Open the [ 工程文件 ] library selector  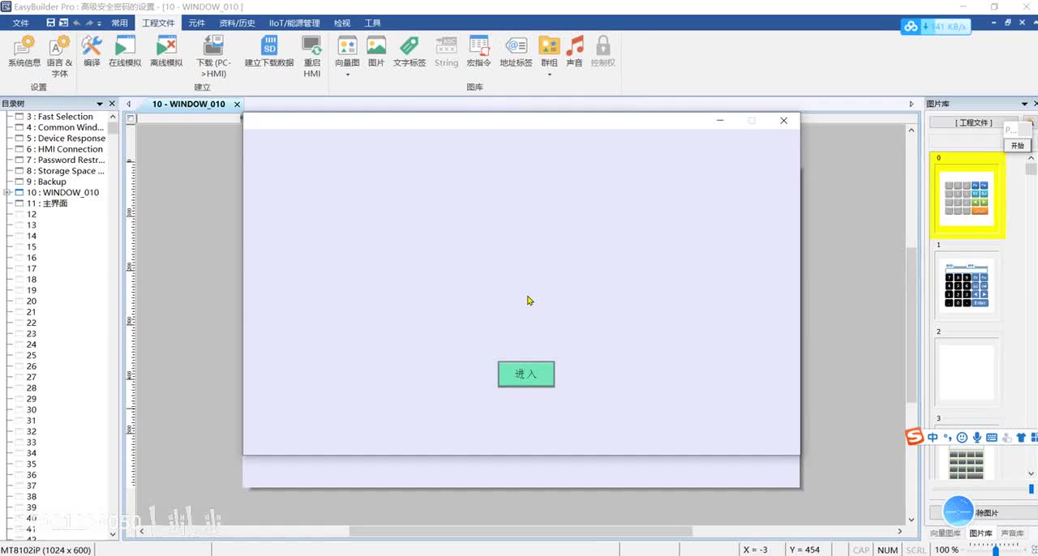[x=974, y=122]
